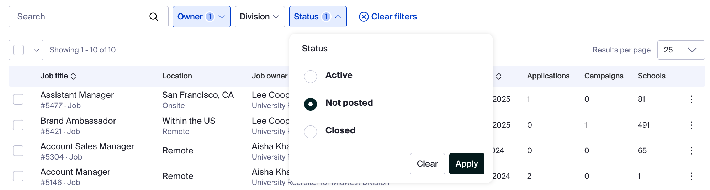Open row actions menu for Brand Ambassador
Image resolution: width=710 pixels, height=190 pixels.
pyautogui.click(x=691, y=125)
